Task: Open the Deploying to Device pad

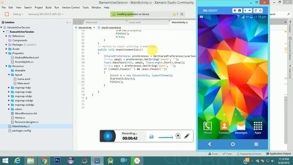Action: coord(249,154)
